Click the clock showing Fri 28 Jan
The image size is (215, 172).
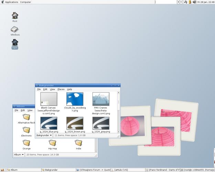pyautogui.click(x=205, y=2)
